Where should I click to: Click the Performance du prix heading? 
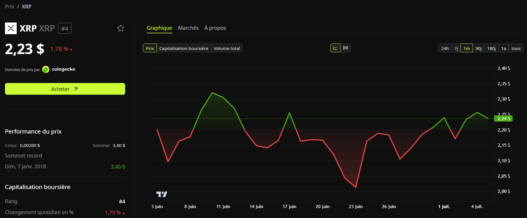coord(33,132)
